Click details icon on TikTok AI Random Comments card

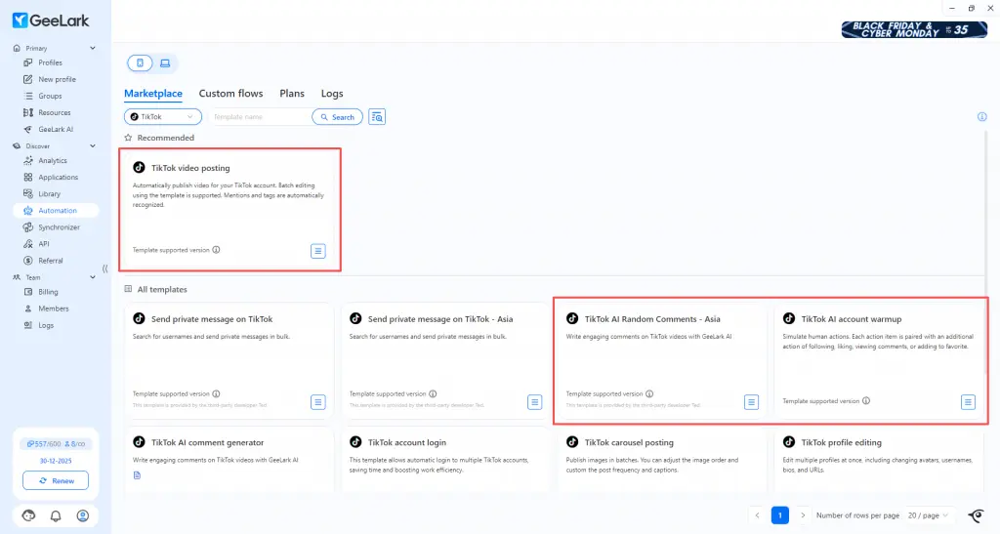(x=751, y=402)
